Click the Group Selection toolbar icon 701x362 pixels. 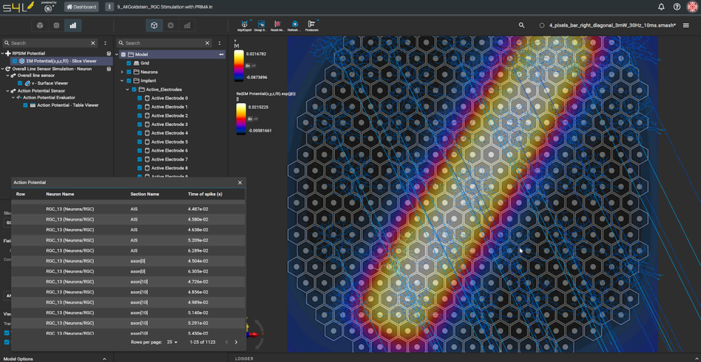(261, 26)
